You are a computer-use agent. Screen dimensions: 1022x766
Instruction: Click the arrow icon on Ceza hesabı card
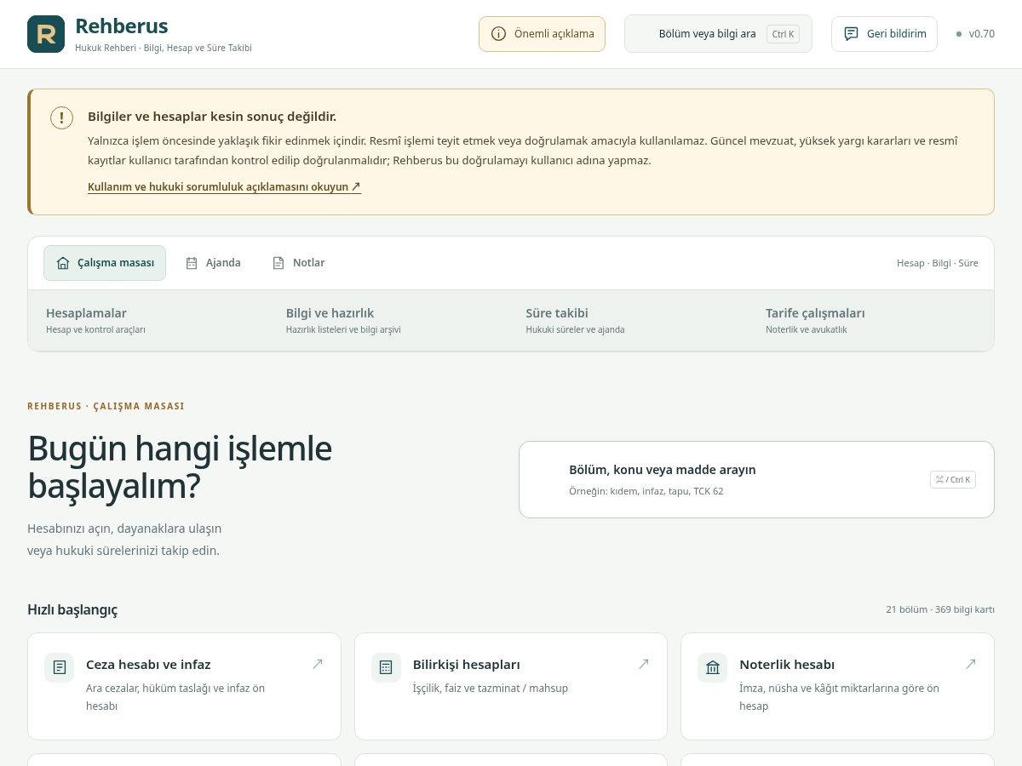point(318,664)
